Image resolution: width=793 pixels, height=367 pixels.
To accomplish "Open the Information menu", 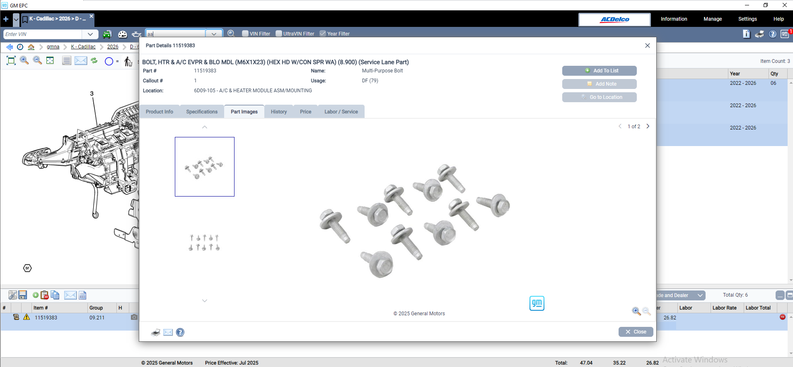I will click(x=674, y=19).
